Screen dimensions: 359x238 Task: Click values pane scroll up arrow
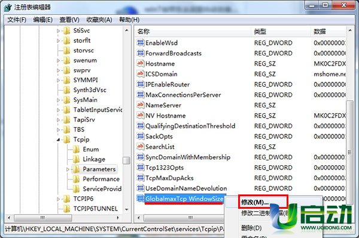pyautogui.click(x=350, y=30)
